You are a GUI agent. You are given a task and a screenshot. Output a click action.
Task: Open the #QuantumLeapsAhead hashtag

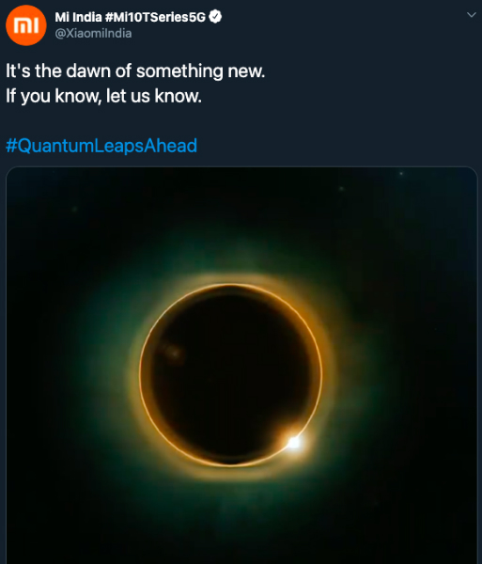tap(101, 146)
